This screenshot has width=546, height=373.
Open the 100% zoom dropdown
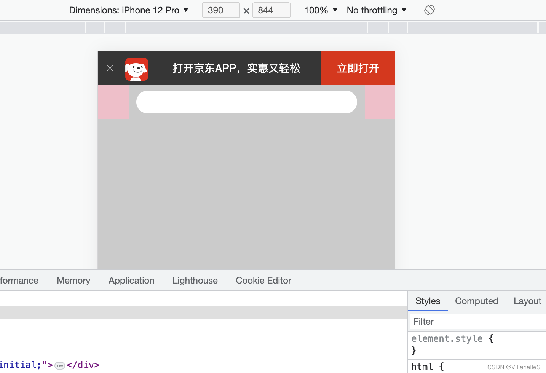[321, 10]
